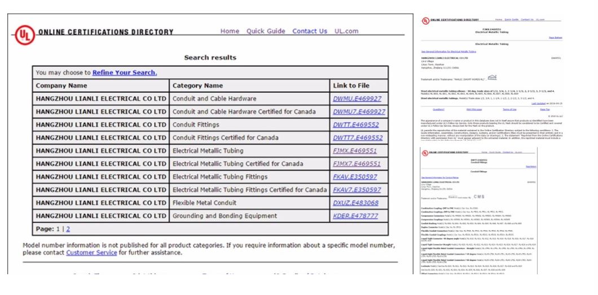
Task: Click the Refine Your Search link
Action: (125, 73)
